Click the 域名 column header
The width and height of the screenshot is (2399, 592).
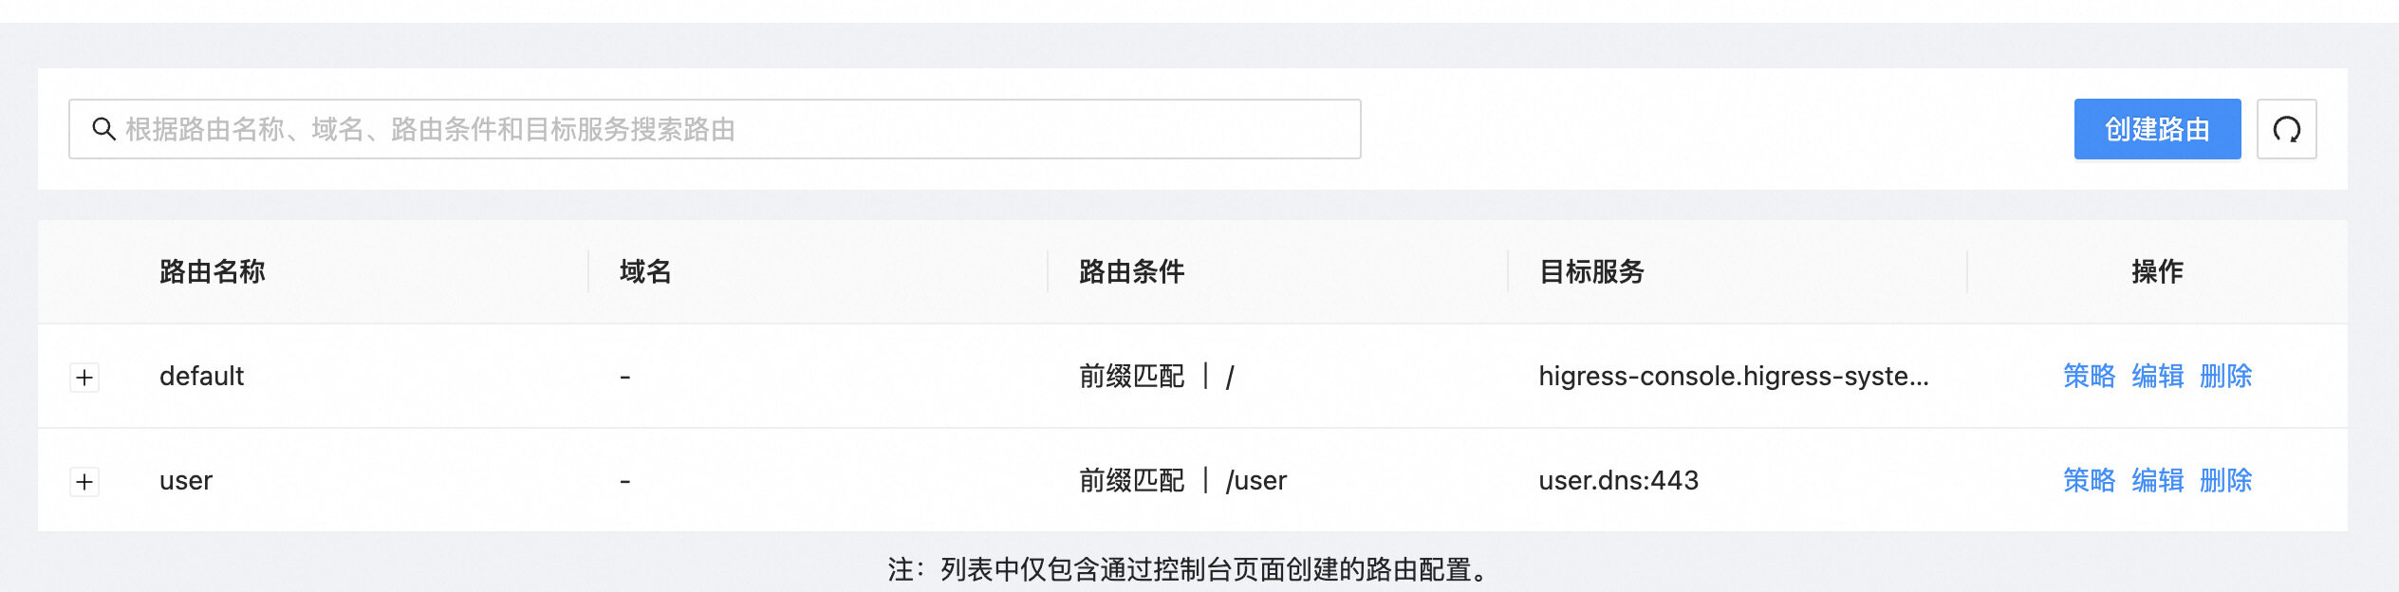point(645,272)
